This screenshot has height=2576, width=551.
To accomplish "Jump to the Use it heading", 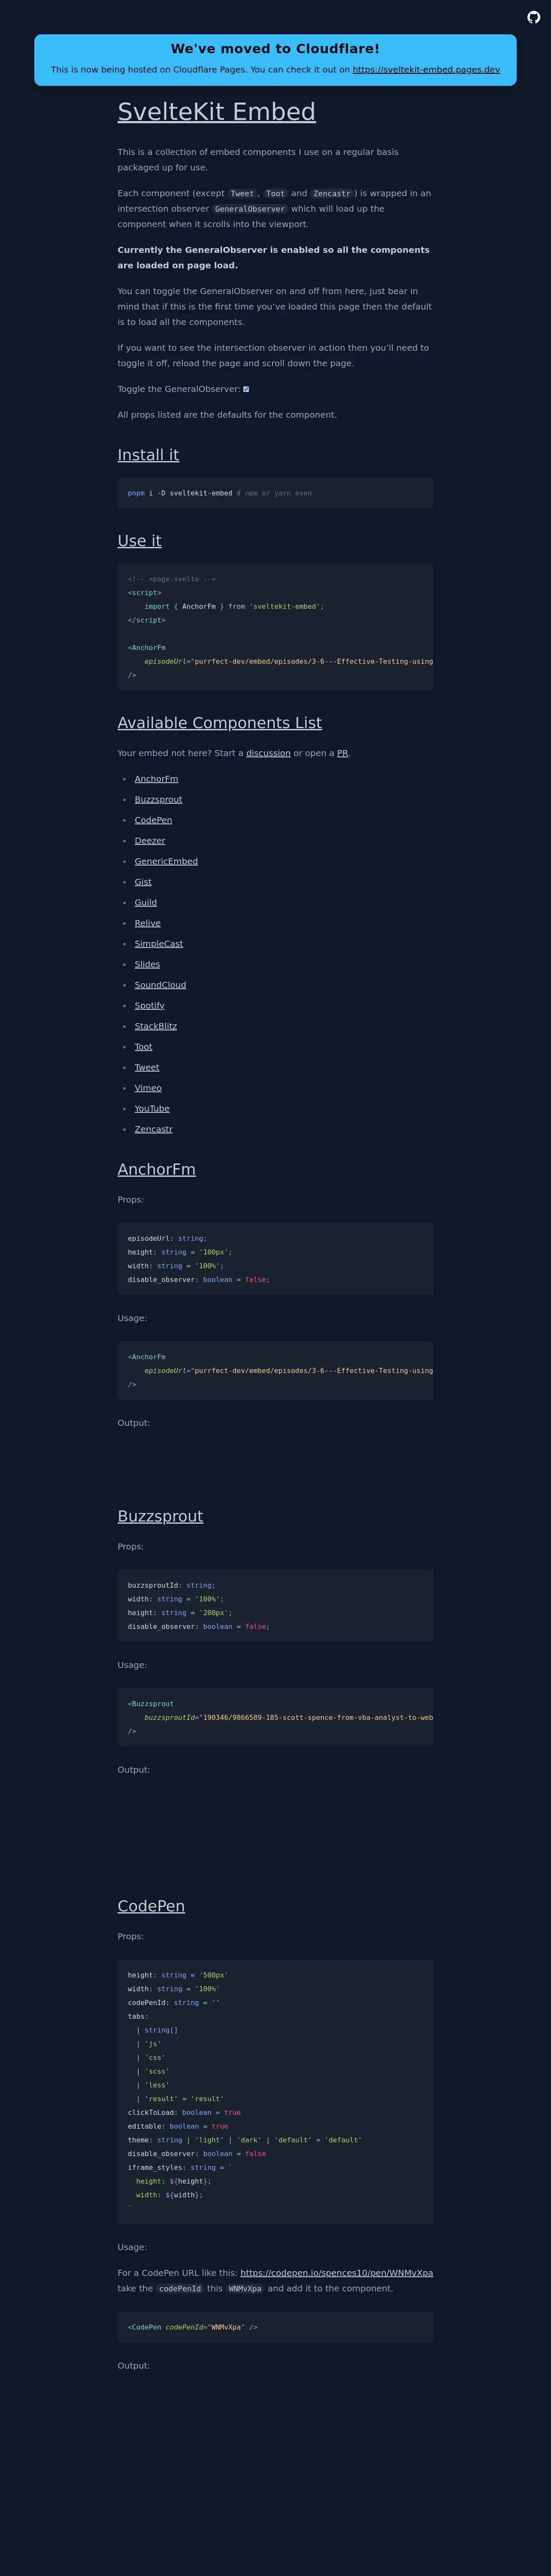I will click(x=139, y=541).
